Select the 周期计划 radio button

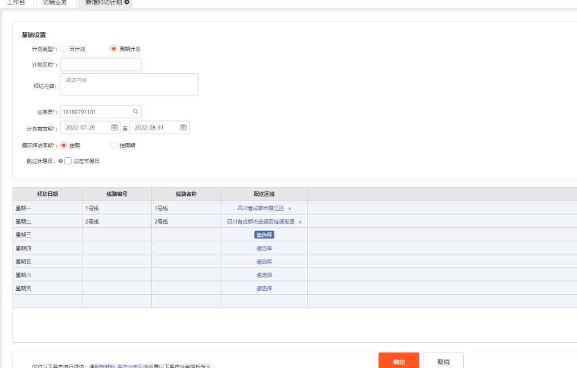point(114,49)
